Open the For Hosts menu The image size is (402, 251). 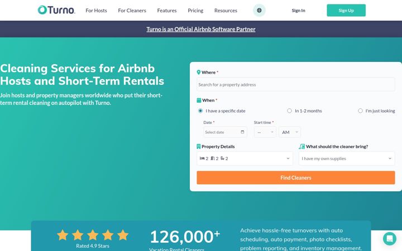point(96,11)
